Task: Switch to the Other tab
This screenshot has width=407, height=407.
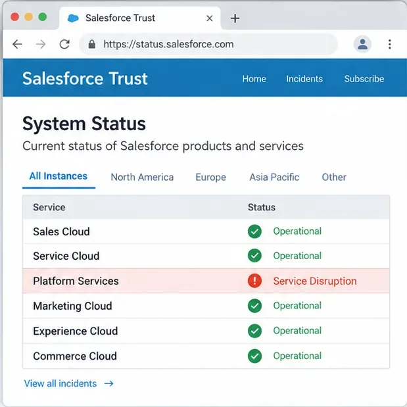Action: (334, 178)
